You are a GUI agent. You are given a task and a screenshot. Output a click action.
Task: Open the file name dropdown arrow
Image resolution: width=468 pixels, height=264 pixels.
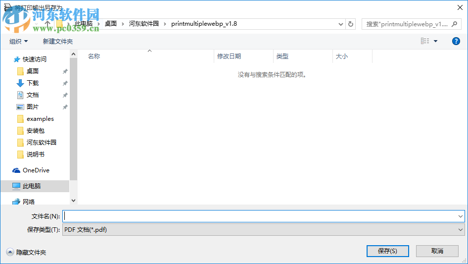460,216
